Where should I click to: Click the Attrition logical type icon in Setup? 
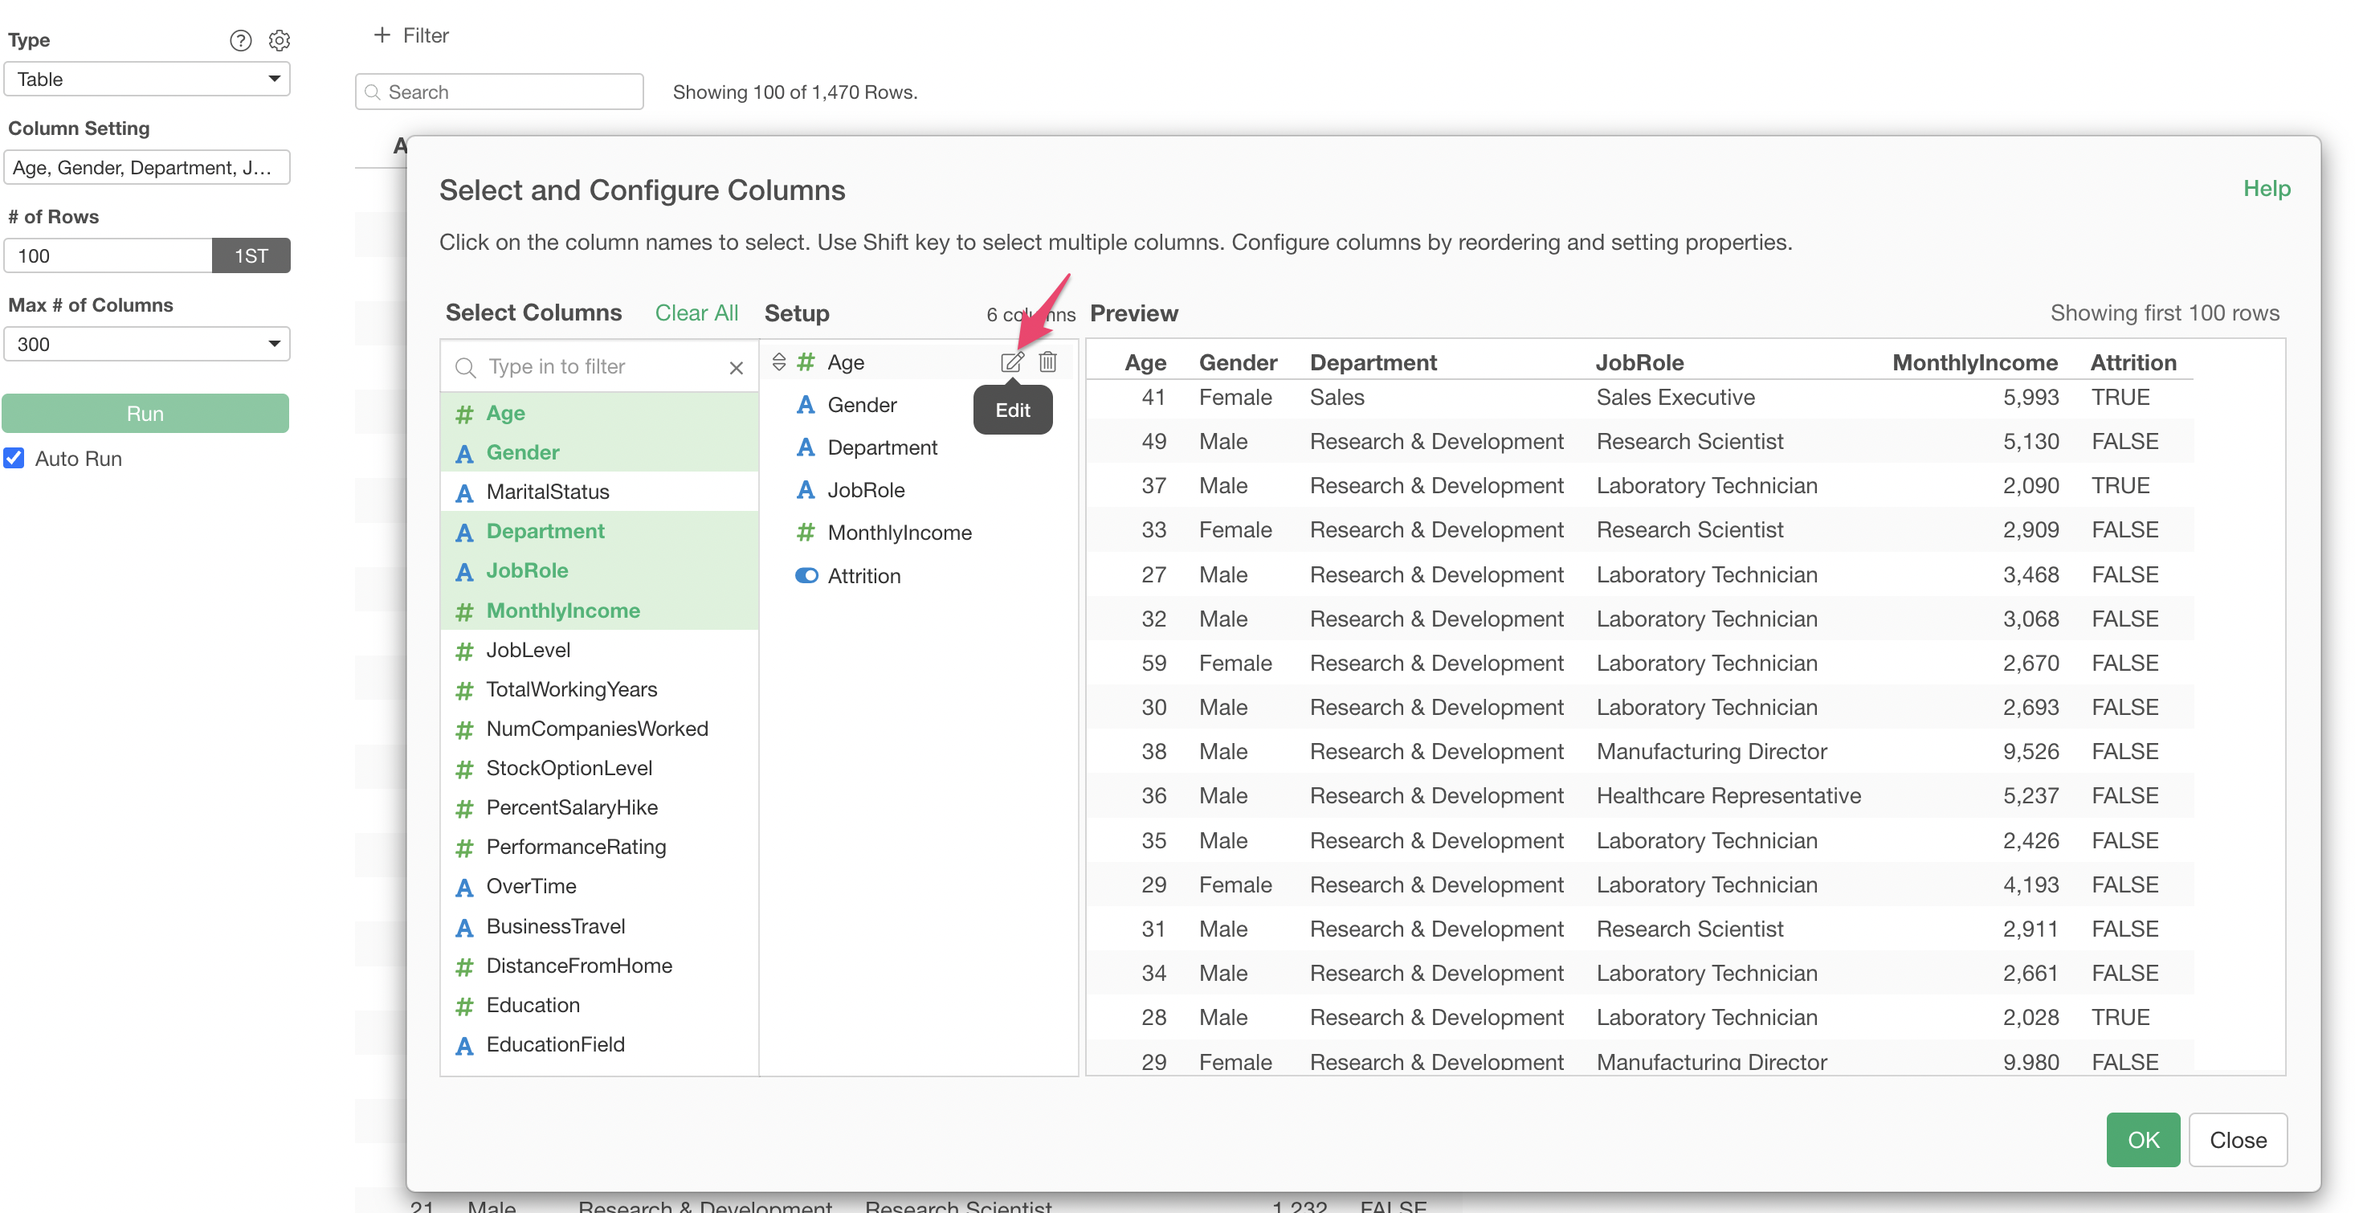point(806,576)
